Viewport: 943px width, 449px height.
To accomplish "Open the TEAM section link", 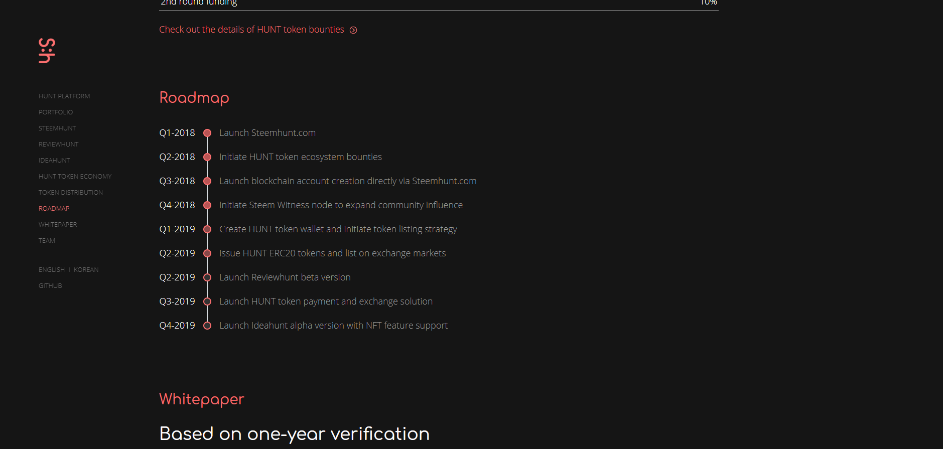I will (47, 241).
